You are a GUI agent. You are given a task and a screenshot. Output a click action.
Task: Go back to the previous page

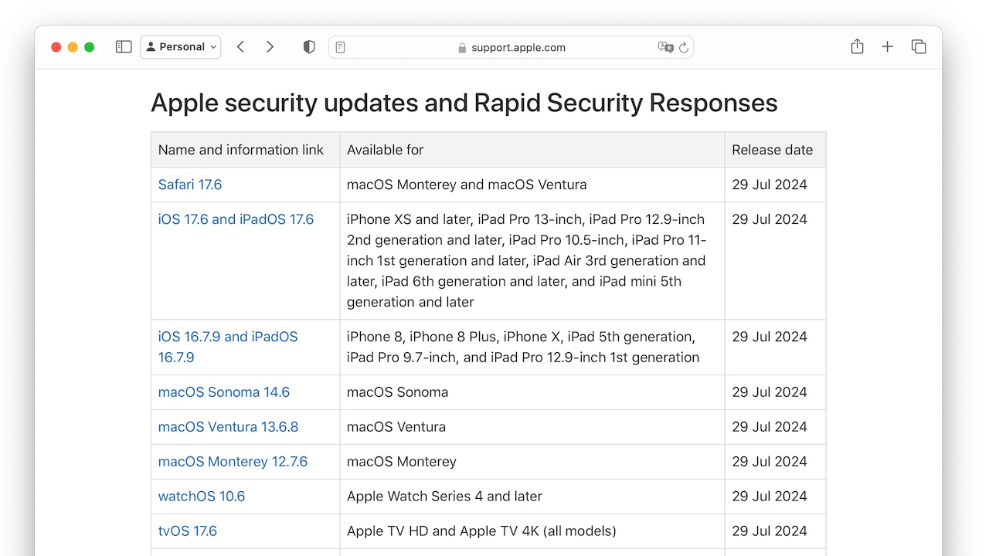(240, 47)
